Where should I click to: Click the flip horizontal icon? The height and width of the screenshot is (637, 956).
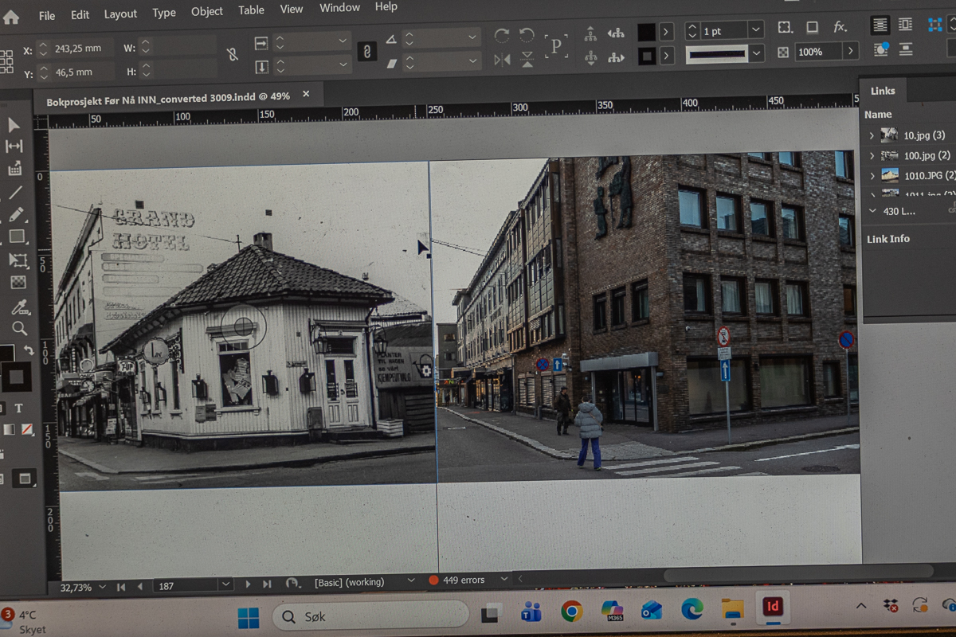pyautogui.click(x=502, y=60)
